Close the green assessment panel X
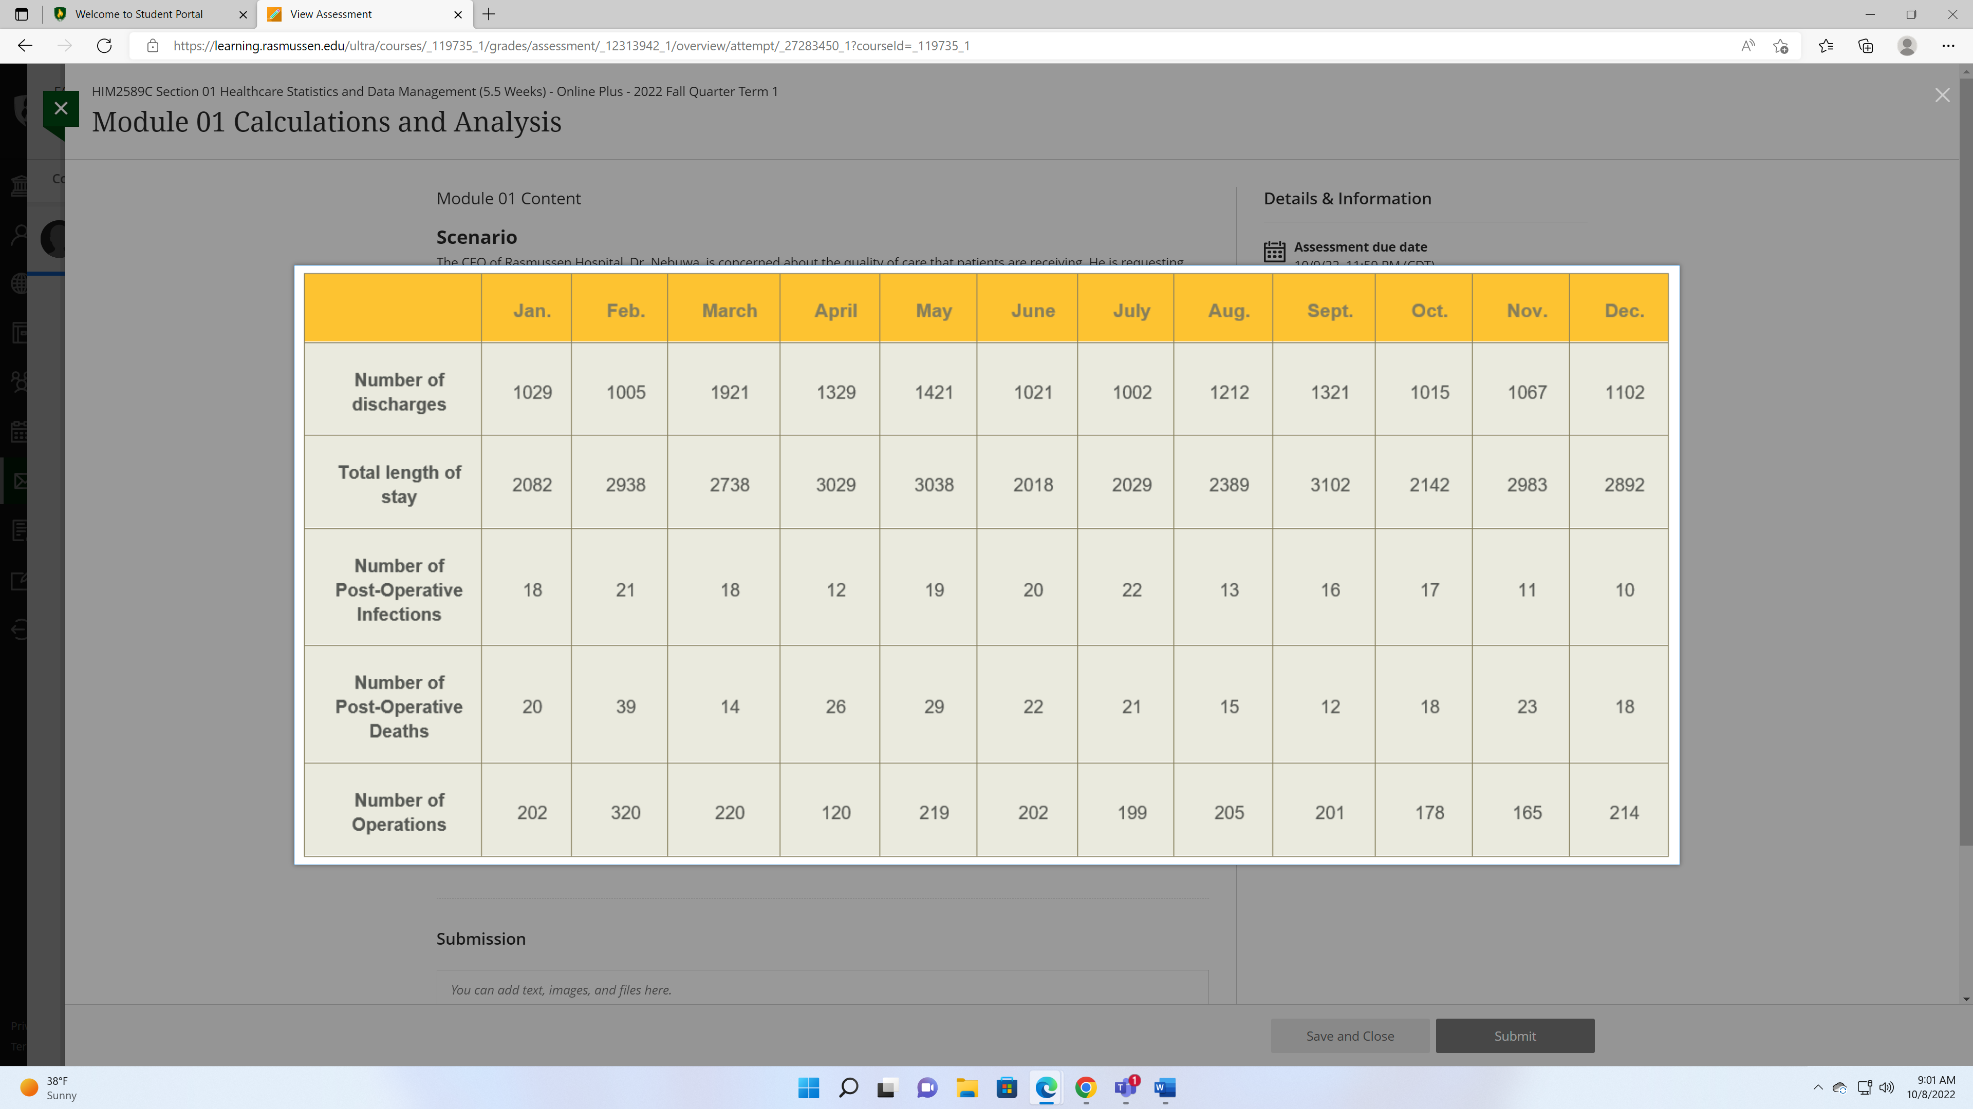Image resolution: width=1973 pixels, height=1109 pixels. tap(61, 108)
